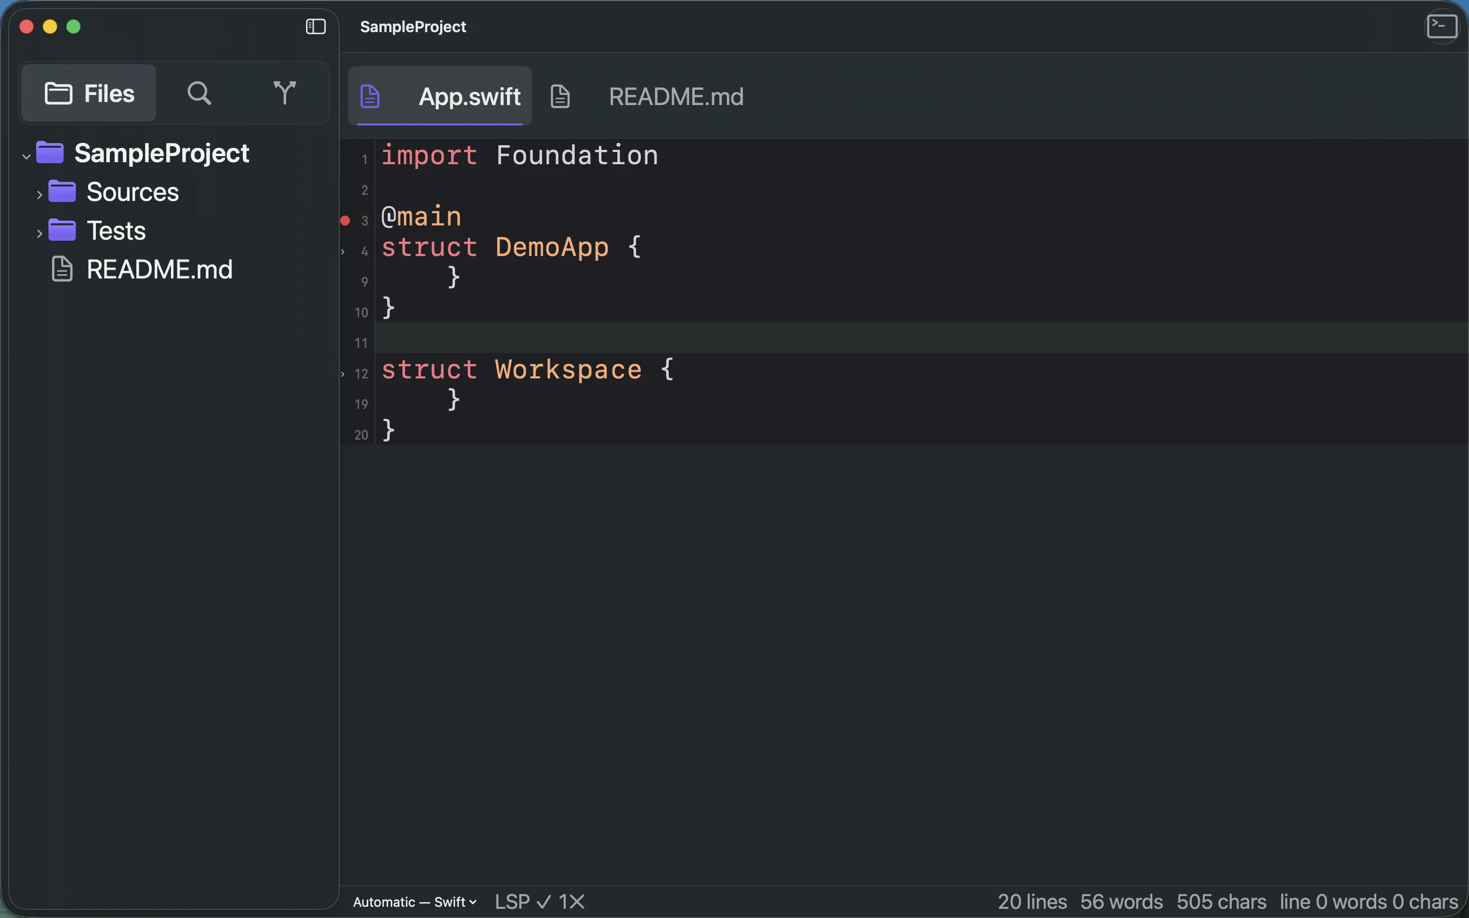The image size is (1469, 918).
Task: Click the purple Tests folder icon
Action: point(62,230)
